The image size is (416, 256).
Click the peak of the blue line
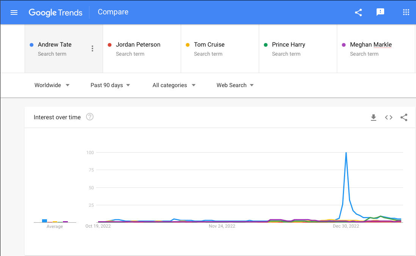tap(346, 153)
